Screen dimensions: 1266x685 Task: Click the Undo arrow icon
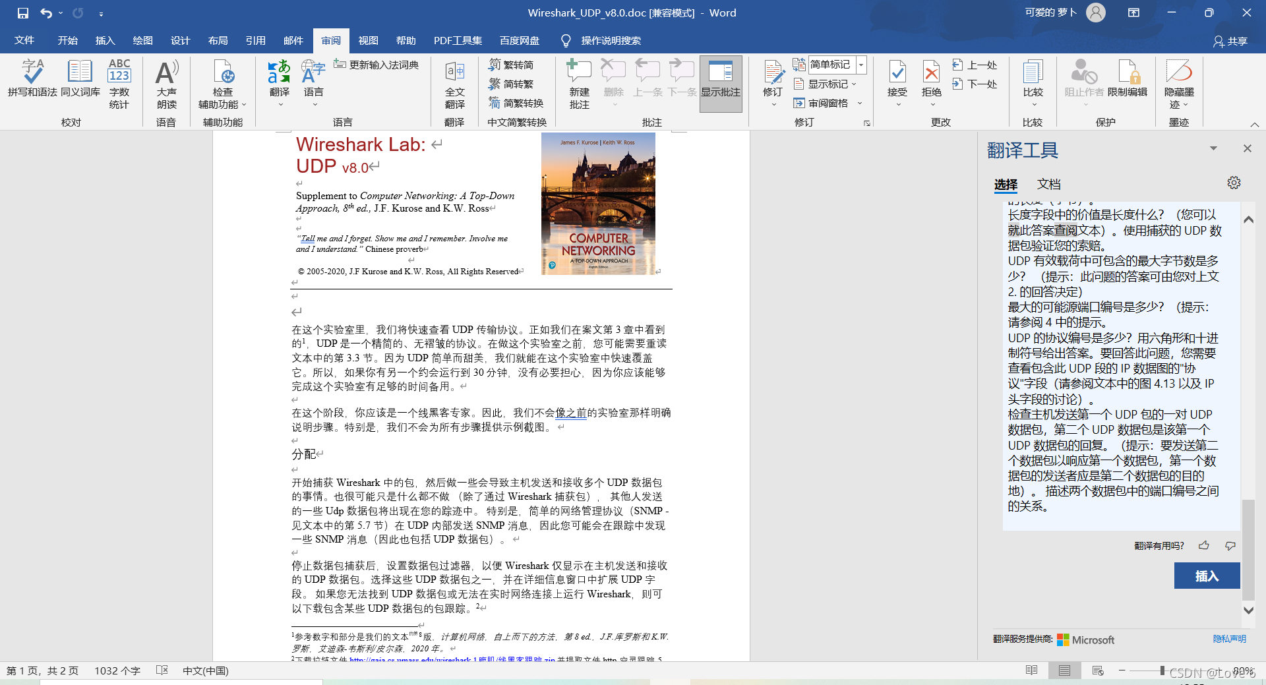pyautogui.click(x=45, y=13)
